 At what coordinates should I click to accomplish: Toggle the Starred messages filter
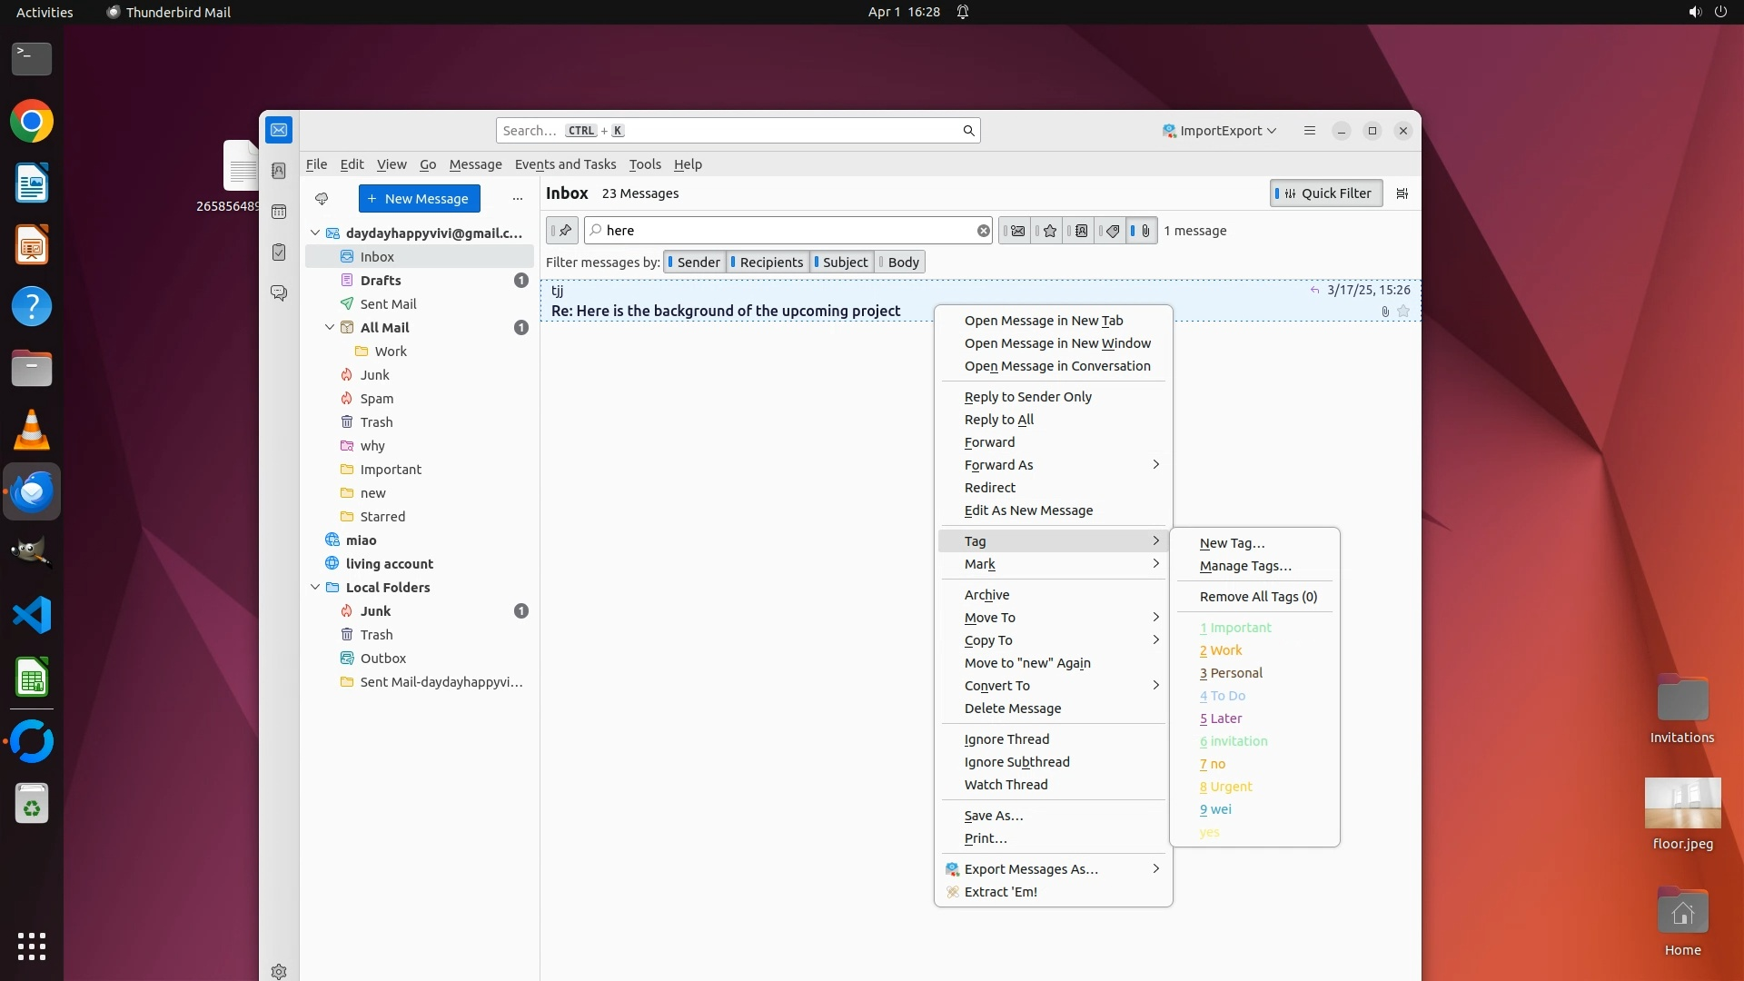[x=1047, y=231]
